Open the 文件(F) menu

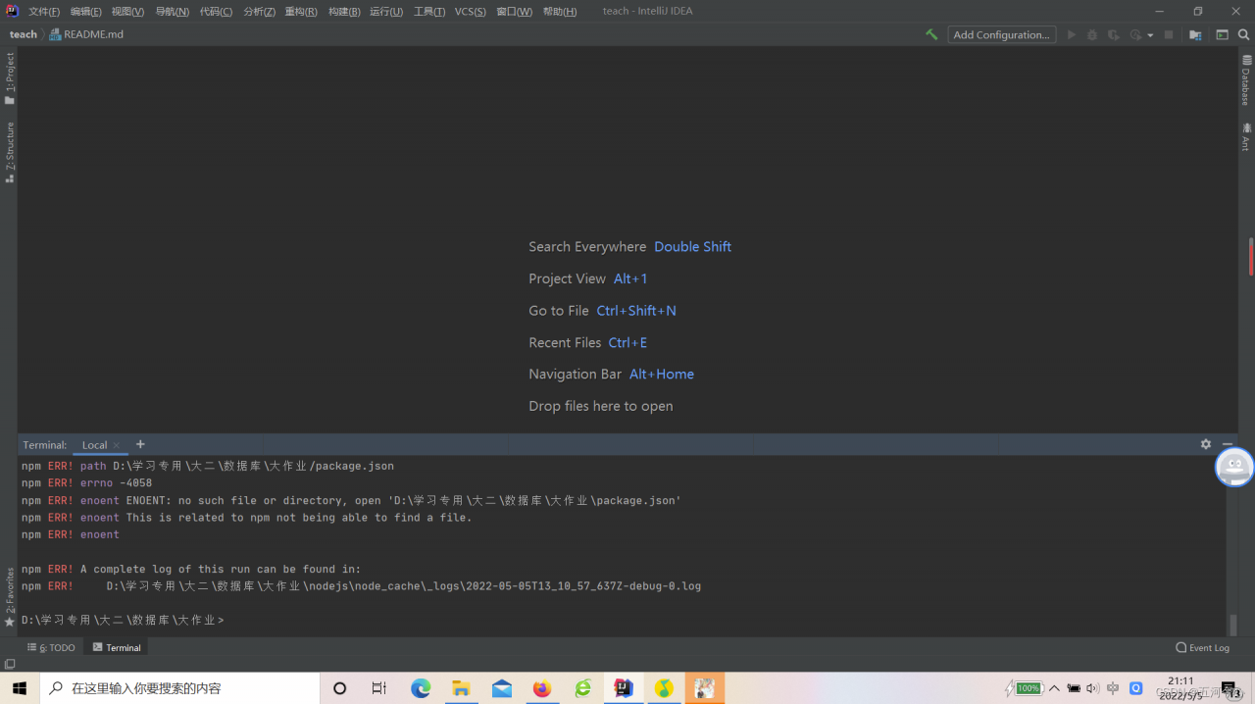[44, 11]
